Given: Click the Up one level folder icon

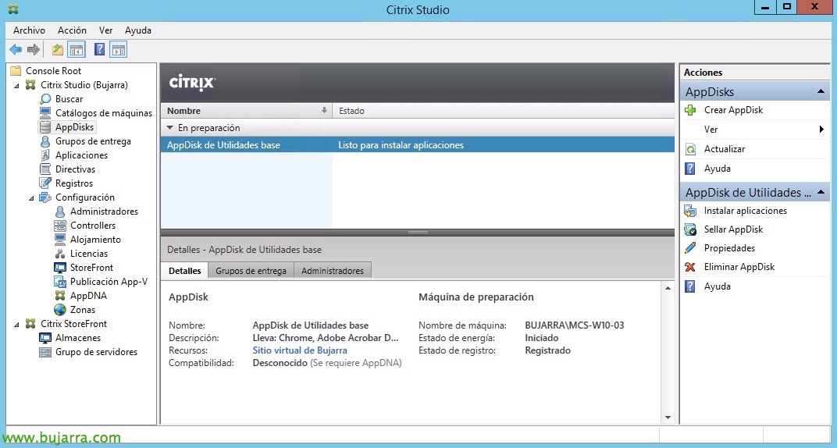Looking at the screenshot, I should (57, 50).
